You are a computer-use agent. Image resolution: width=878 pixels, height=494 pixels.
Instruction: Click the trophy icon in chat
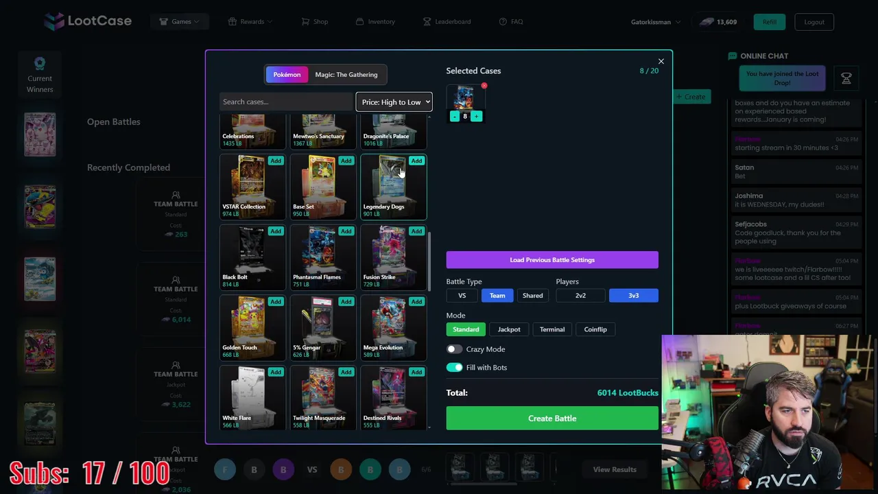[846, 79]
